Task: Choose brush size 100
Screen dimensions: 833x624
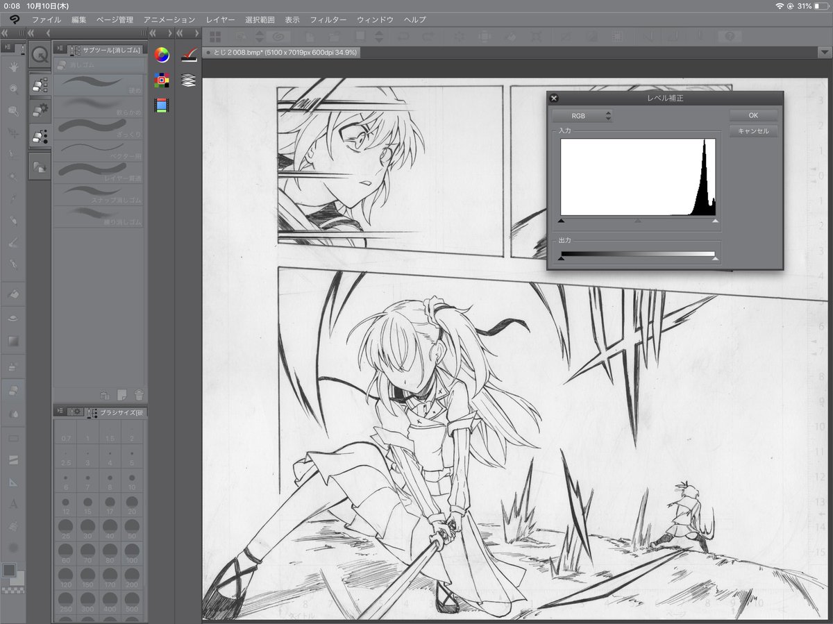Action: click(x=131, y=553)
